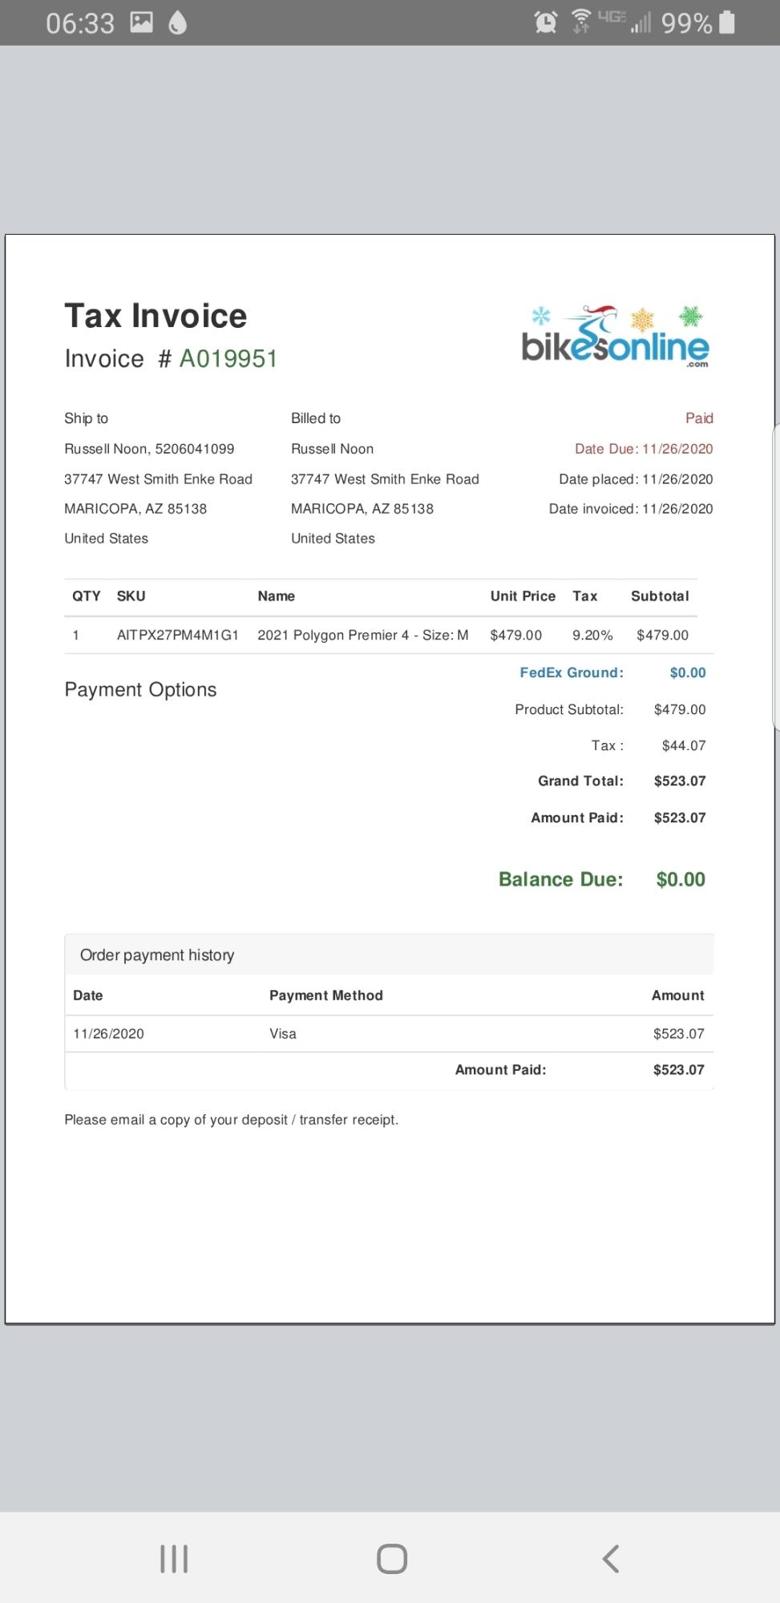
Task: Tap the clock time in status bar
Action: 80,23
